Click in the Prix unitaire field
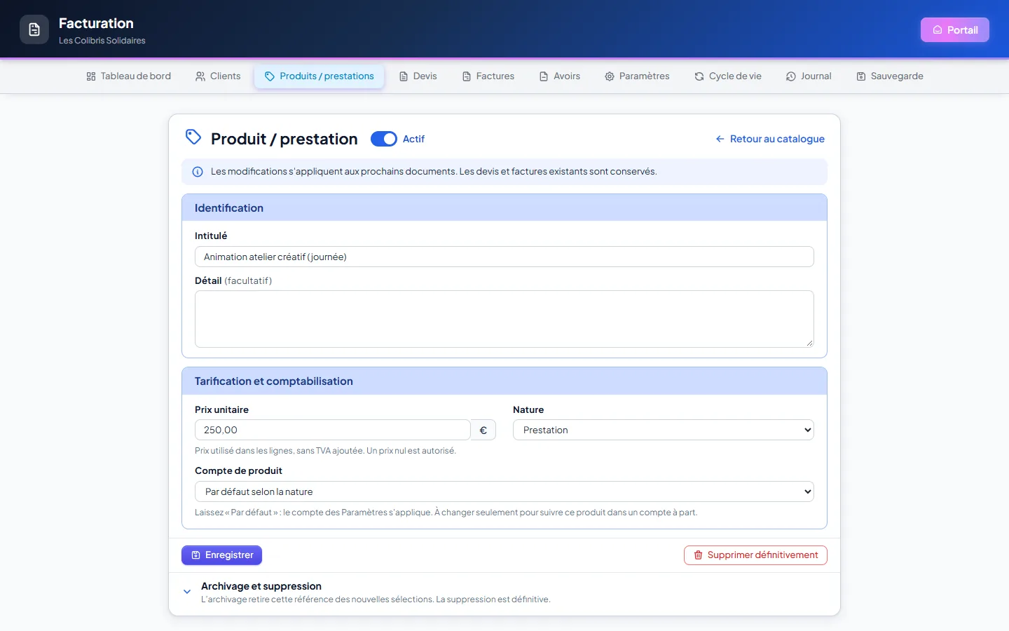The image size is (1009, 631). [x=333, y=430]
